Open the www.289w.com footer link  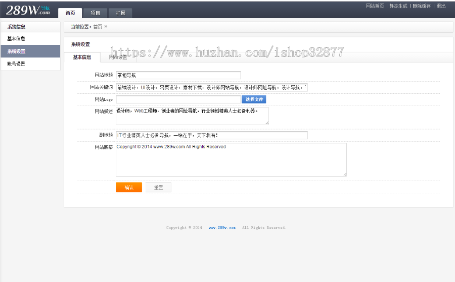pyautogui.click(x=222, y=228)
